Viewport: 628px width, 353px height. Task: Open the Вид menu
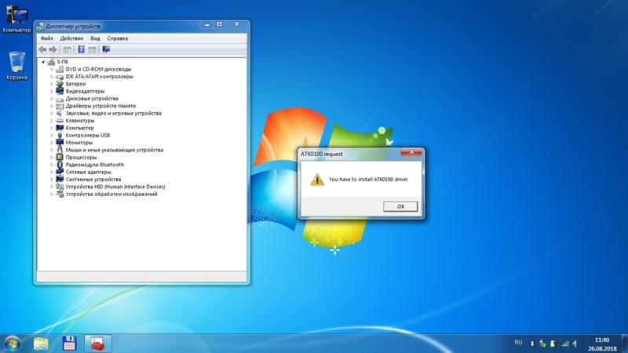click(95, 38)
